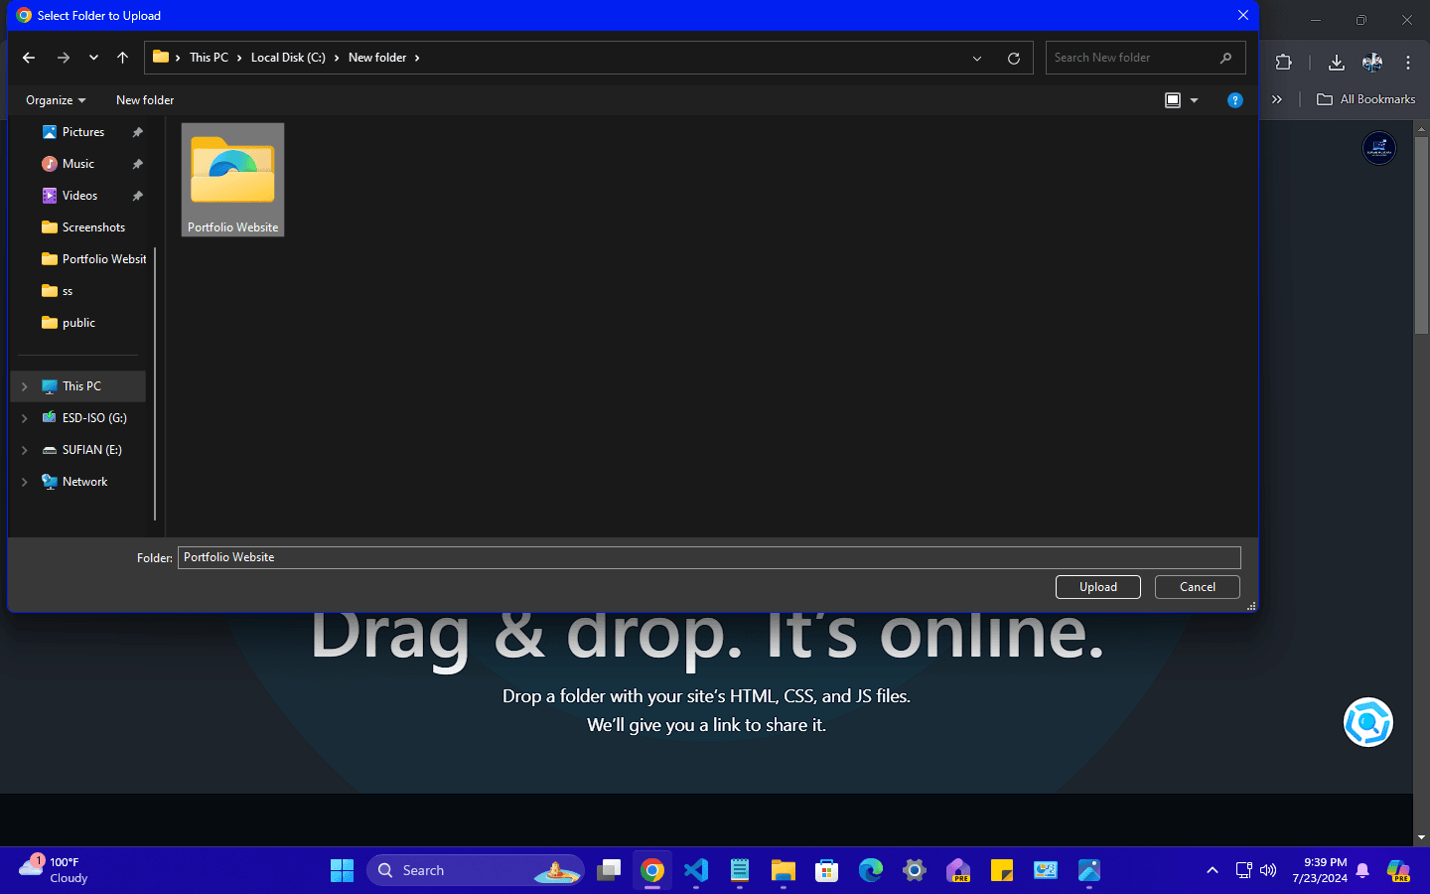Click the Upload button

point(1098,587)
